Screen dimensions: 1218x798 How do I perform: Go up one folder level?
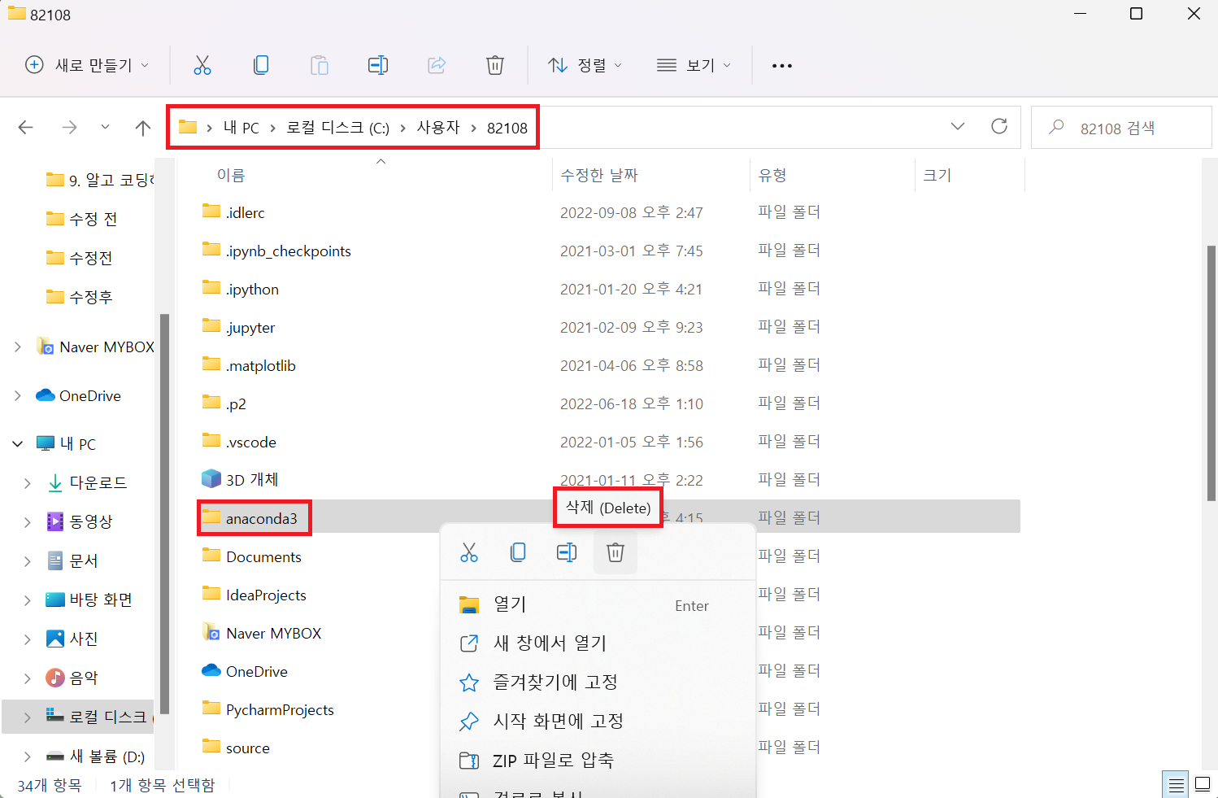(x=143, y=128)
